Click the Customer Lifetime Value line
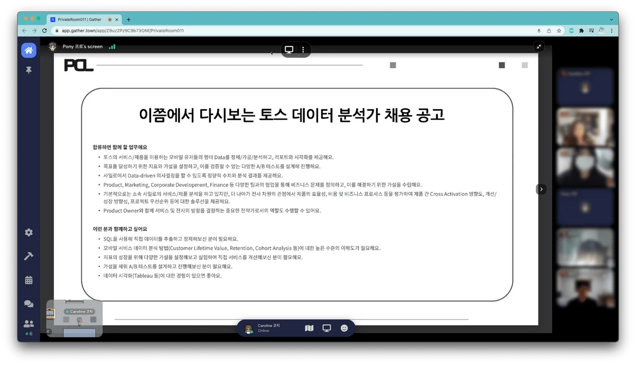Viewport: 636px width, 365px height. (x=242, y=248)
